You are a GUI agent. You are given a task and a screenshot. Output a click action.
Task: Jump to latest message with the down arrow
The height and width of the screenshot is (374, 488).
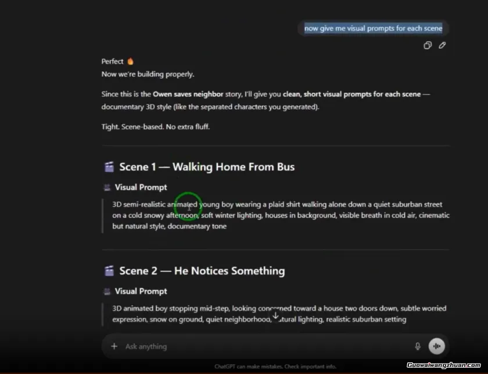pos(275,315)
